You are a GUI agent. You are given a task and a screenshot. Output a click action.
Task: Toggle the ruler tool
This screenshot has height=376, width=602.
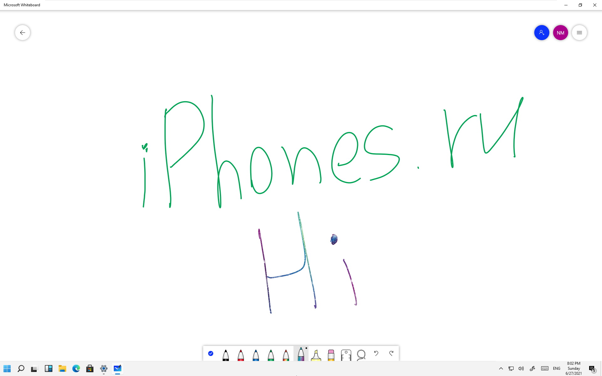pos(346,355)
